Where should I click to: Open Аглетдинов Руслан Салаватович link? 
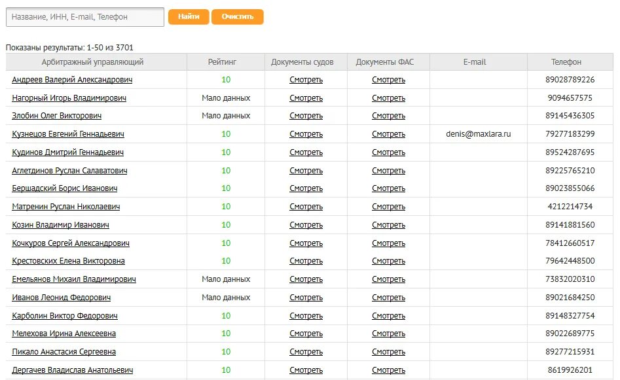(69, 171)
